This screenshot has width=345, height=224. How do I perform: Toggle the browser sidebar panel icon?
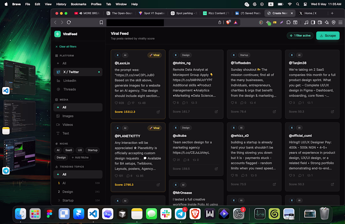(313, 22)
